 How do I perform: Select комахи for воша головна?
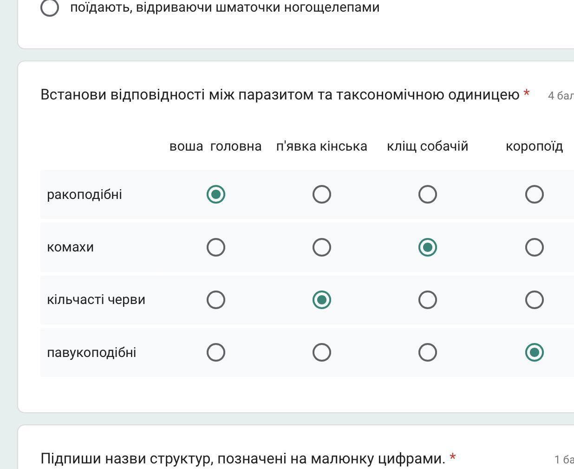coord(216,247)
